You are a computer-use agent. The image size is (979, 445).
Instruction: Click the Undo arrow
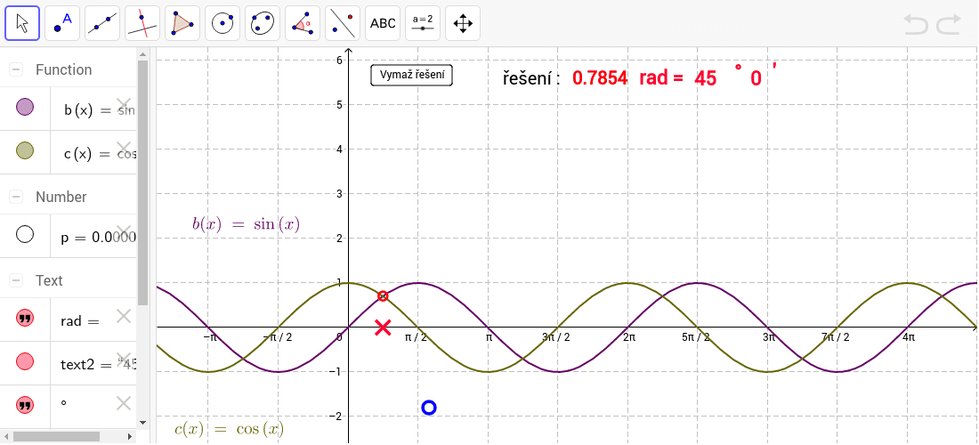click(917, 24)
